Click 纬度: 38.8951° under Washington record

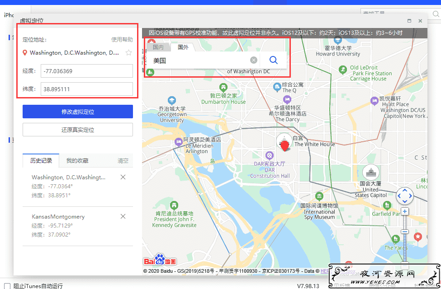(x=51, y=195)
